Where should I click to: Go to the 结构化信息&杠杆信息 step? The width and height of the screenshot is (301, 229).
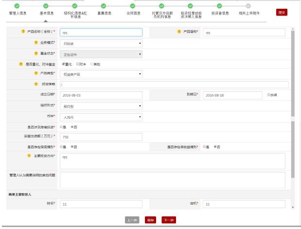pos(75,15)
